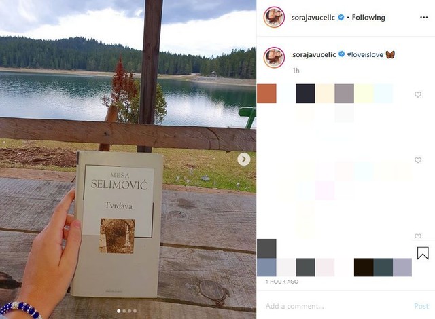The image size is (435, 319).
Task: Click the bookmark save post icon
Action: pyautogui.click(x=423, y=253)
